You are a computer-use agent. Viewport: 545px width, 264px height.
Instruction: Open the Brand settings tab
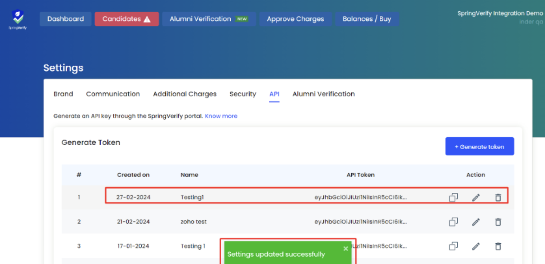[63, 94]
